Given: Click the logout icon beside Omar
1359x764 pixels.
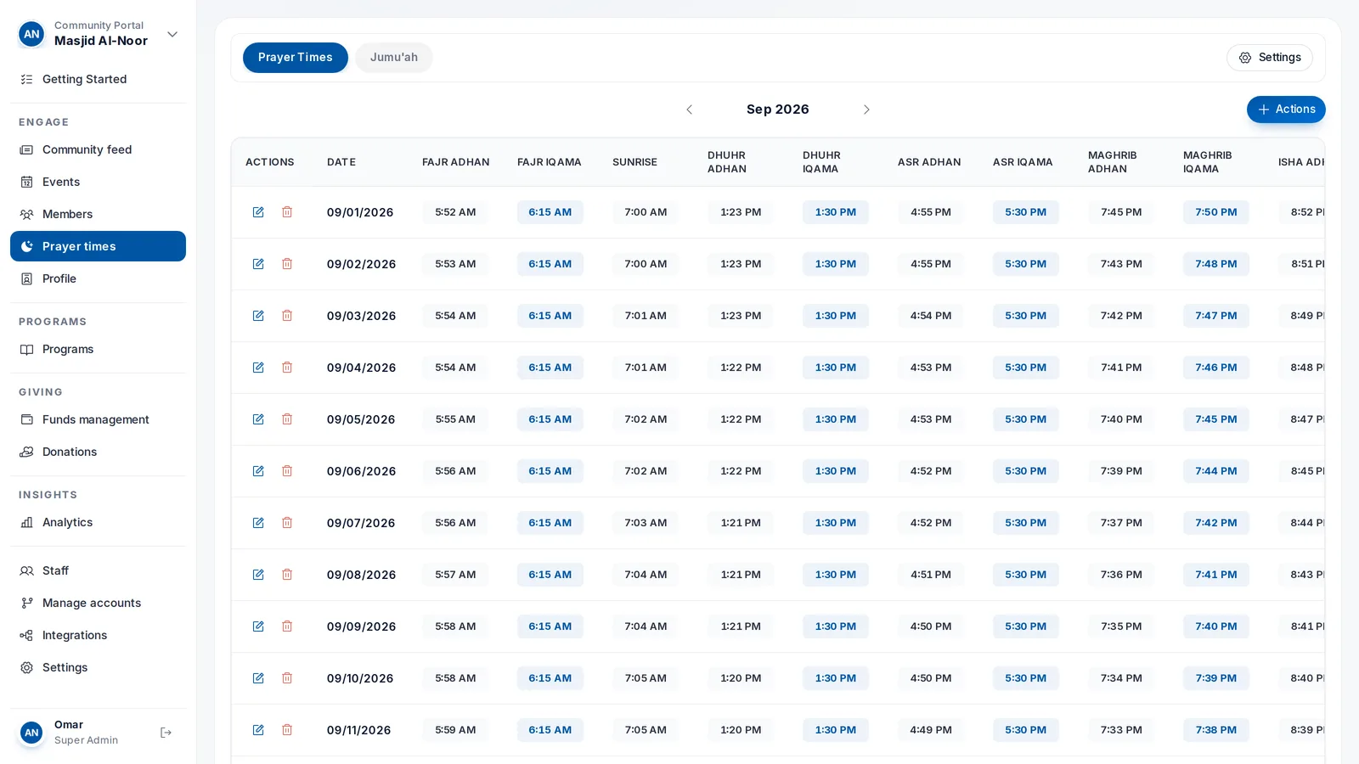Looking at the screenshot, I should (x=166, y=733).
